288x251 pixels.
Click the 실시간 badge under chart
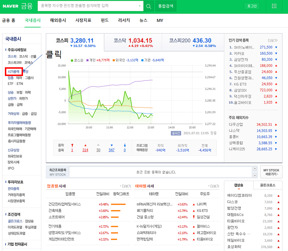click(176, 133)
